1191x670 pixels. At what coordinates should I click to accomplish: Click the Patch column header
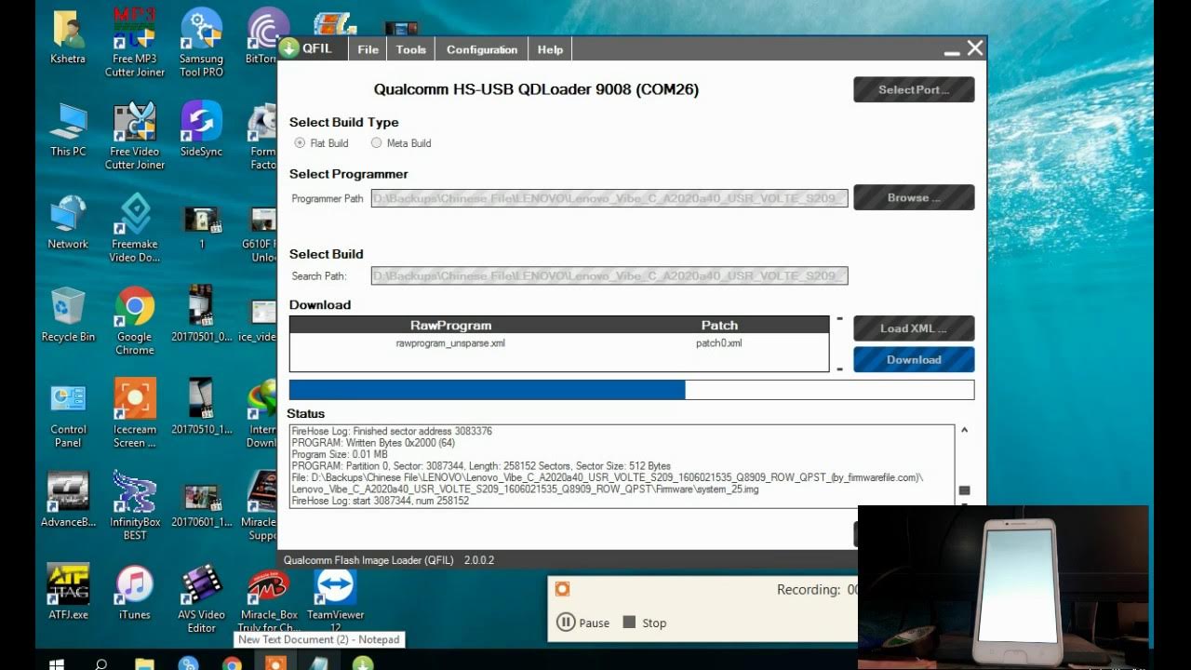click(x=719, y=326)
